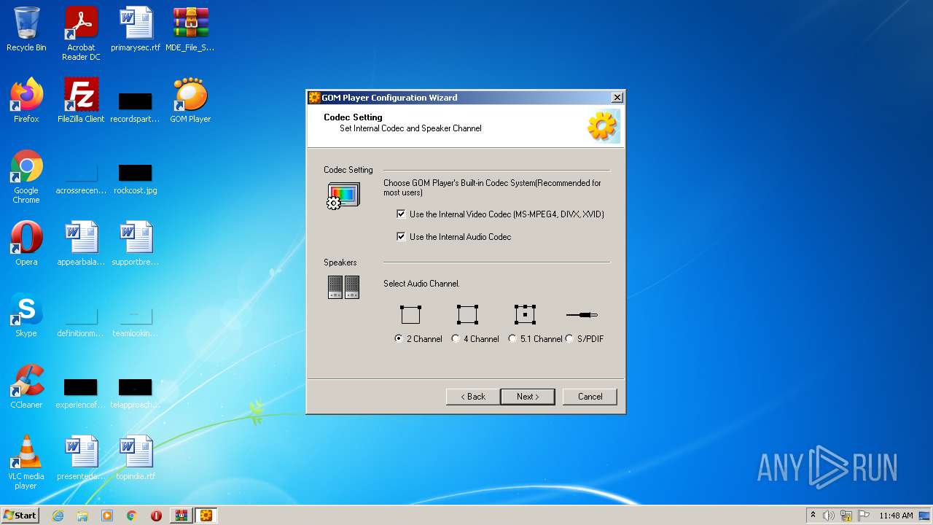This screenshot has height=525, width=933.
Task: Open the clock showing 11:48 AM
Action: 896,516
